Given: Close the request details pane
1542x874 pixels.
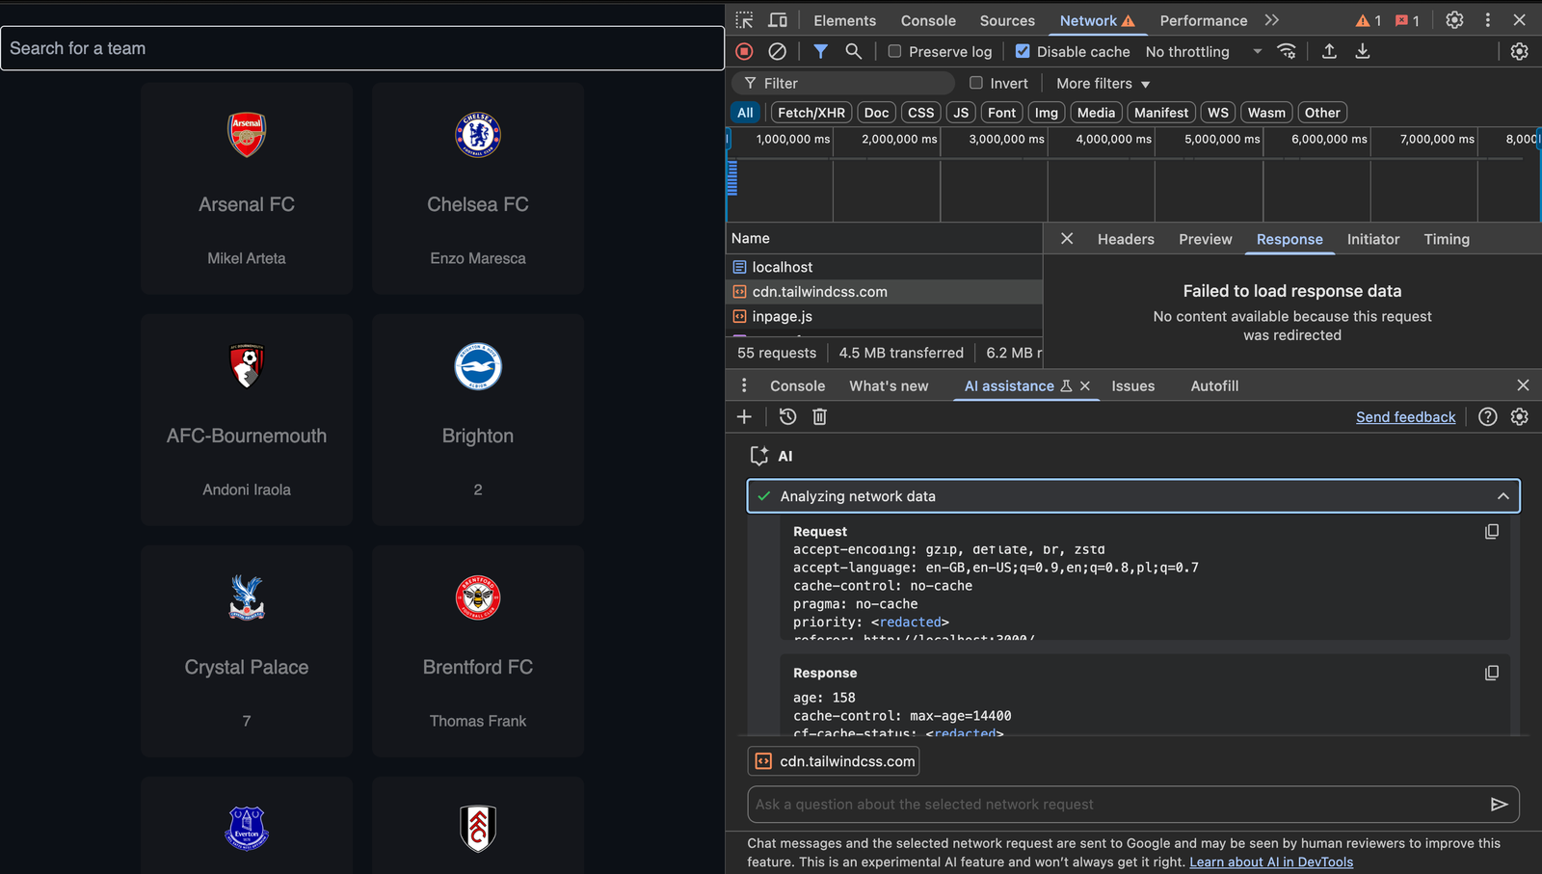Looking at the screenshot, I should pyautogui.click(x=1067, y=238).
